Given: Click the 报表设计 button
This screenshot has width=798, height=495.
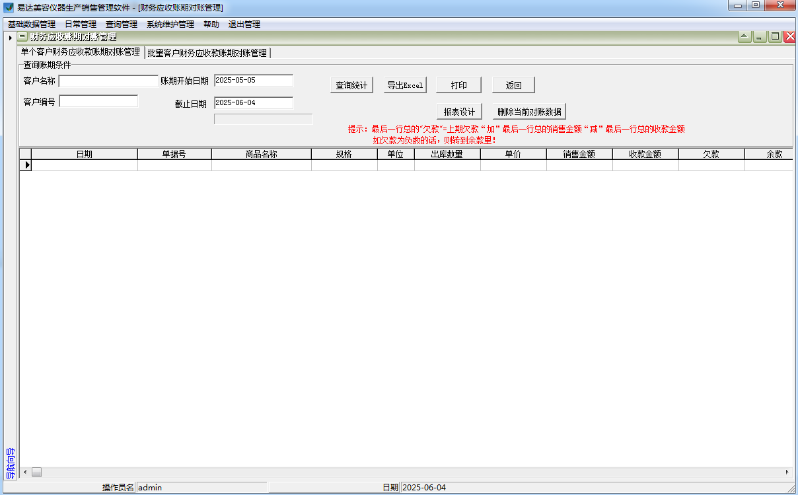Looking at the screenshot, I should point(460,110).
